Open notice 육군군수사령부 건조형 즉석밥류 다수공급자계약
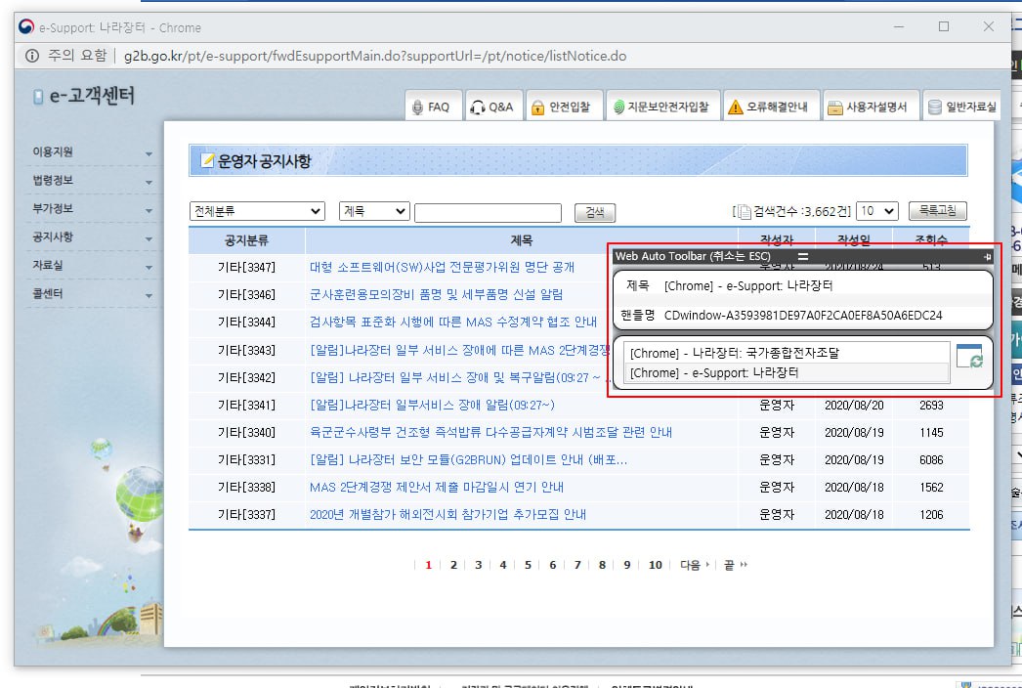1022x688 pixels. 490,433
